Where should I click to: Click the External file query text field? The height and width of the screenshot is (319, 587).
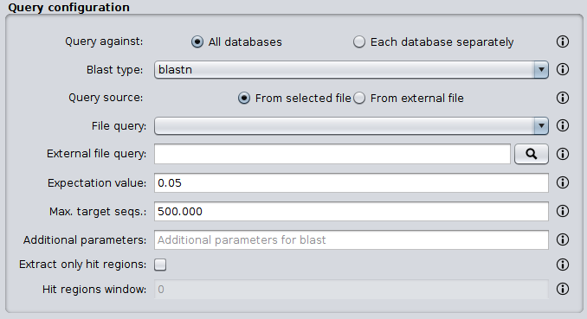(332, 154)
